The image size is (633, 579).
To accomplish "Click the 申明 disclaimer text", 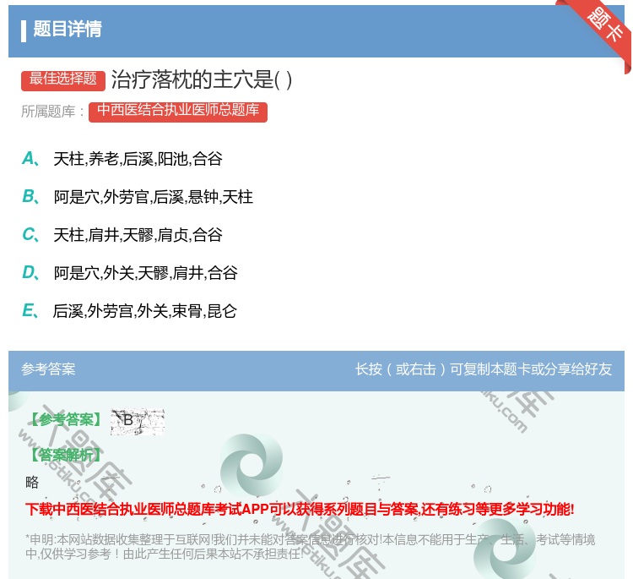I will [x=310, y=546].
